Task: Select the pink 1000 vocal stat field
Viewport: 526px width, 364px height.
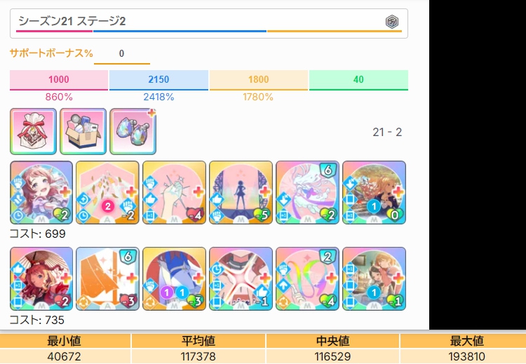Action: 59,80
